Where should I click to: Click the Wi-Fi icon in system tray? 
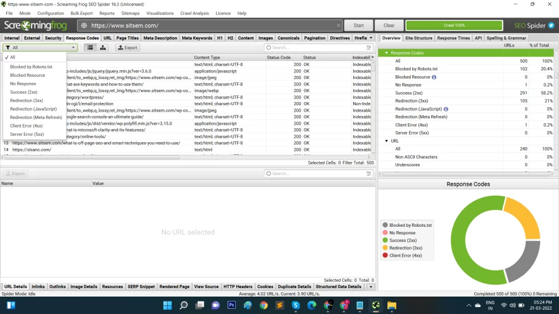pos(504,305)
